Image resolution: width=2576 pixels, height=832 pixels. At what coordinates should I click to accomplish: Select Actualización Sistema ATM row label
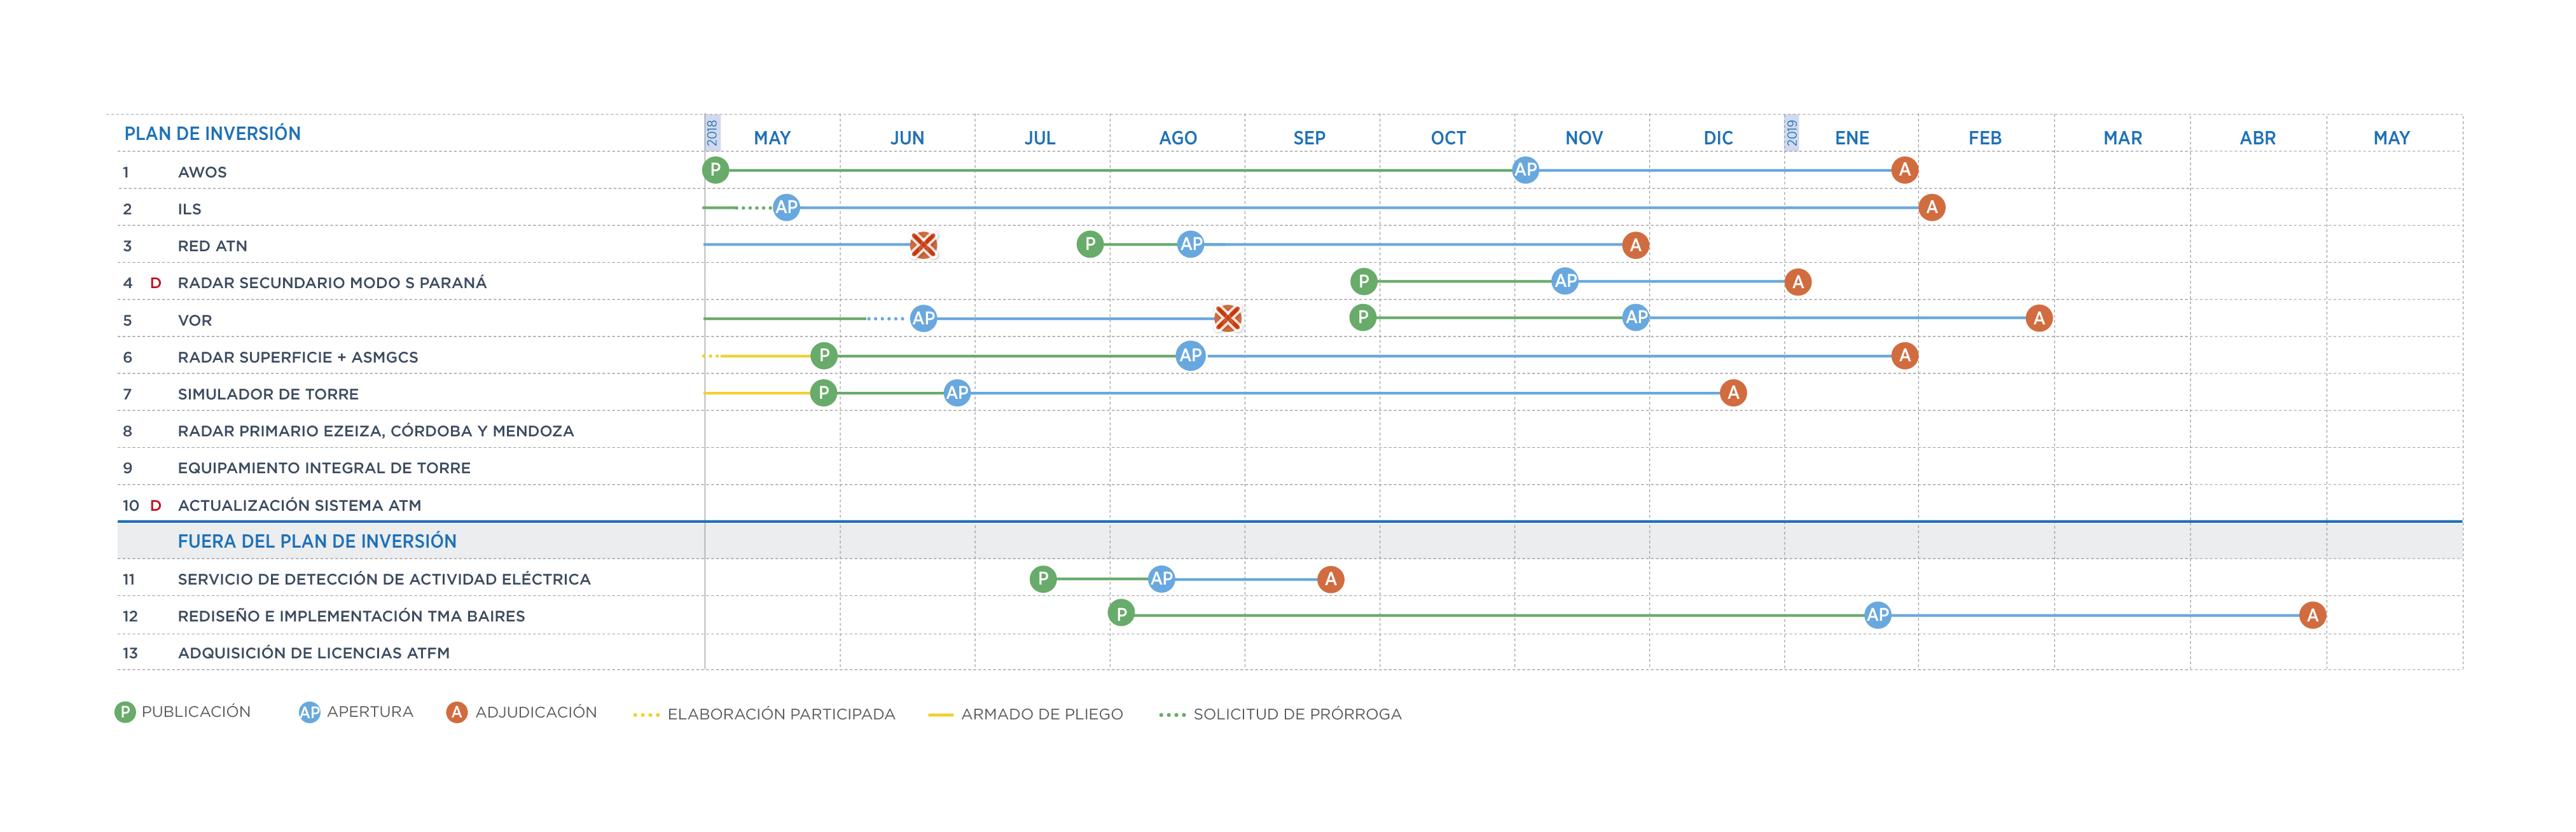[x=299, y=505]
